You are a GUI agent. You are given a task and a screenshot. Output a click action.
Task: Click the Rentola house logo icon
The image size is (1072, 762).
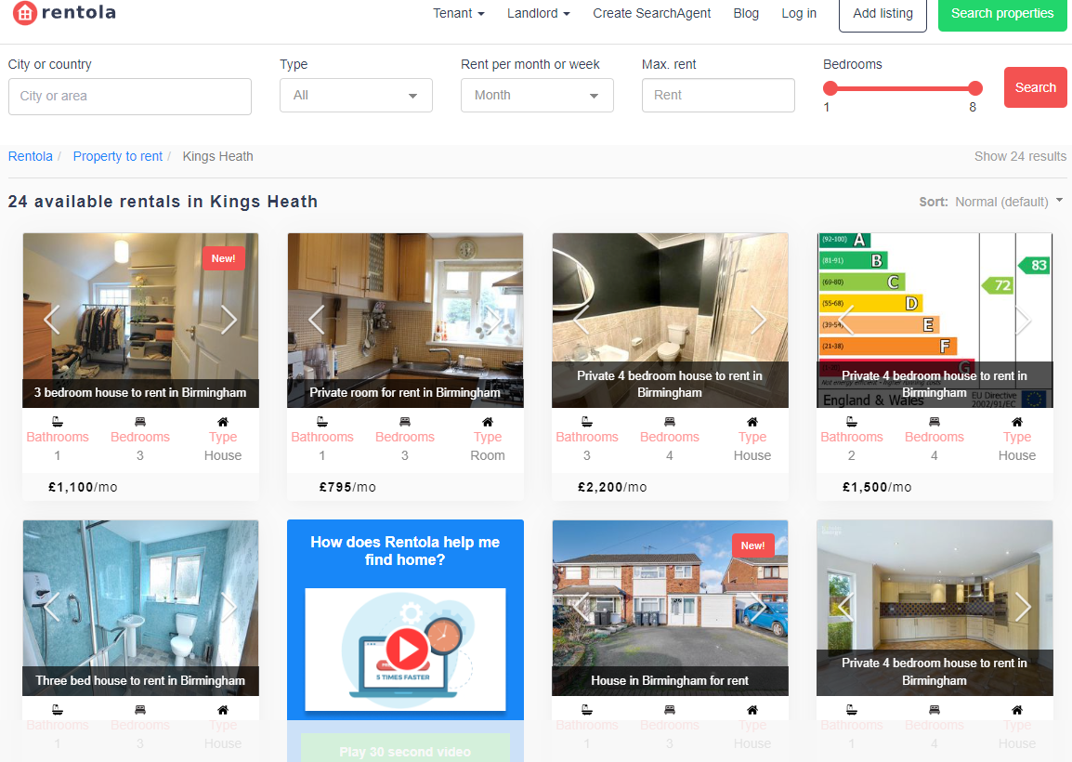24,13
